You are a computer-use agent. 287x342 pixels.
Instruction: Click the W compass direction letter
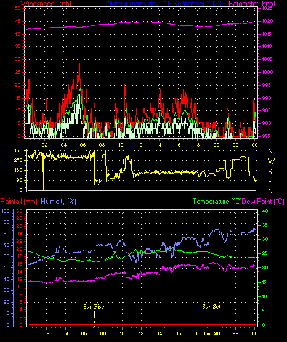tap(271, 161)
